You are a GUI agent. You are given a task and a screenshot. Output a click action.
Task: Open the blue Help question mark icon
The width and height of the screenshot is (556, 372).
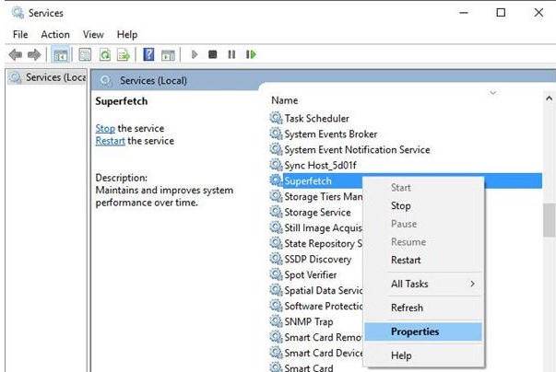148,54
